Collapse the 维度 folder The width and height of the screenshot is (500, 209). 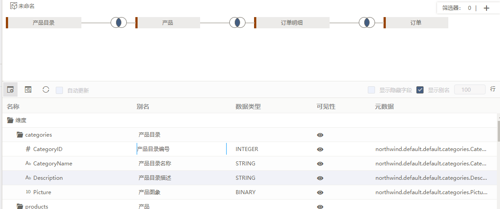point(10,120)
